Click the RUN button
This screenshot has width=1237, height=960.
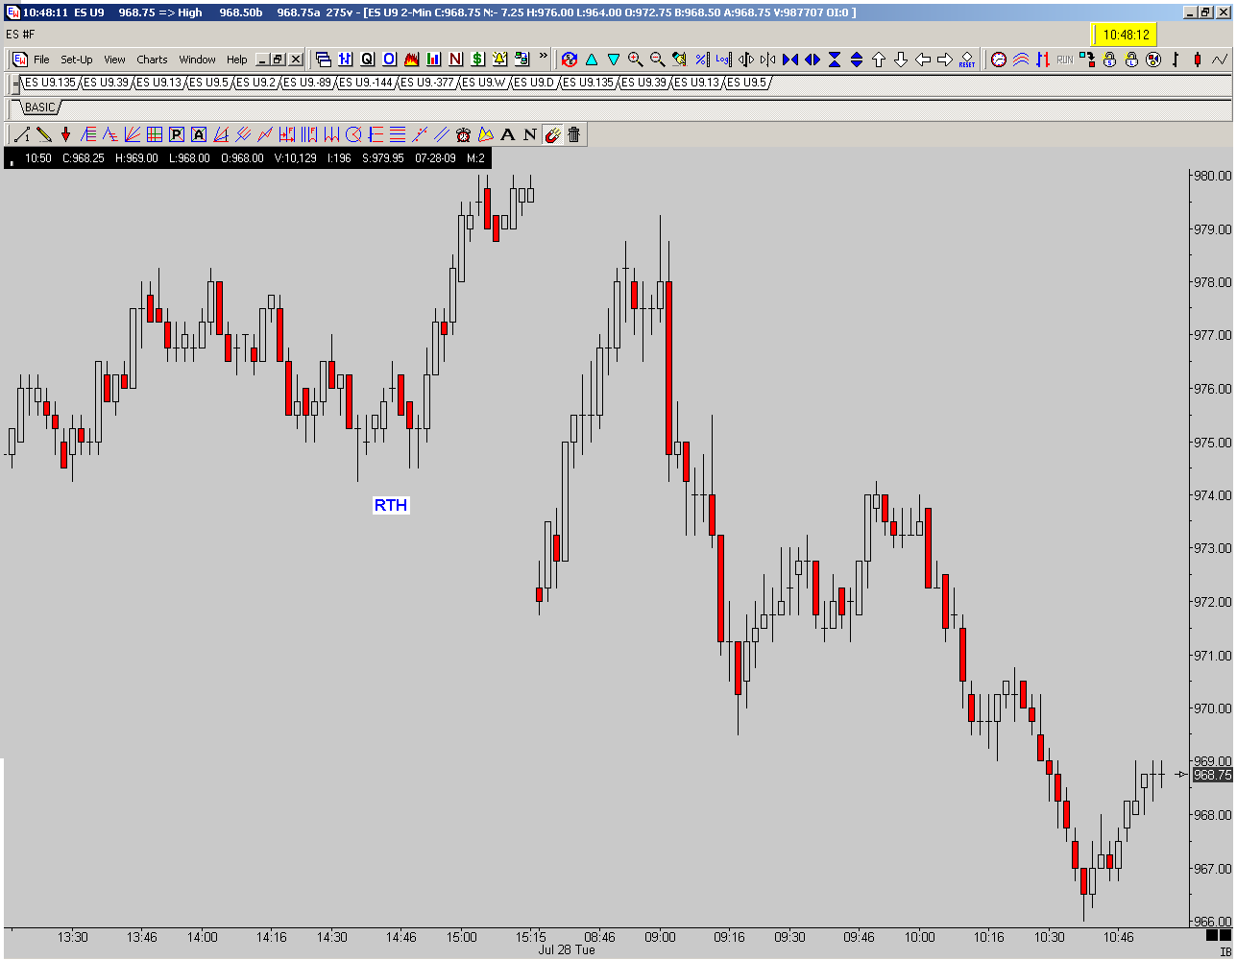pyautogui.click(x=1065, y=60)
